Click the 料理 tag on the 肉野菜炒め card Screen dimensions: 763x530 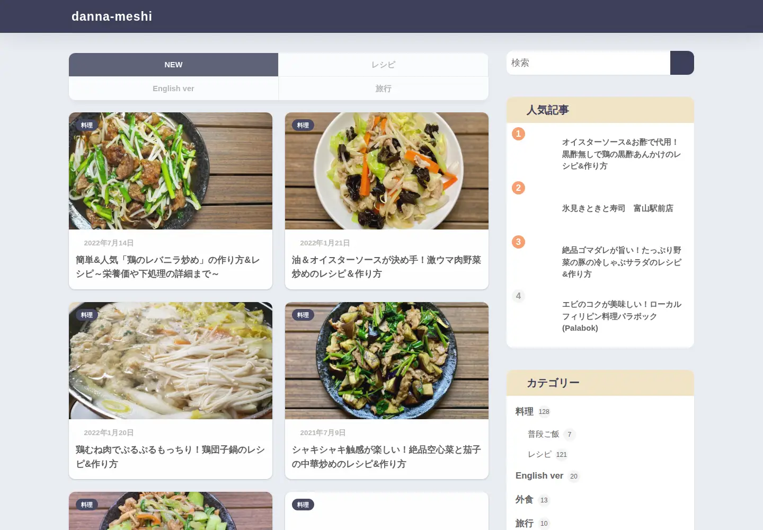point(303,125)
